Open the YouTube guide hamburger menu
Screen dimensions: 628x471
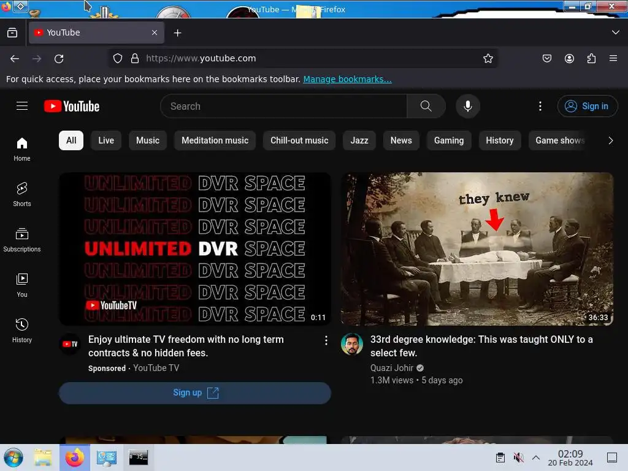pyautogui.click(x=22, y=106)
